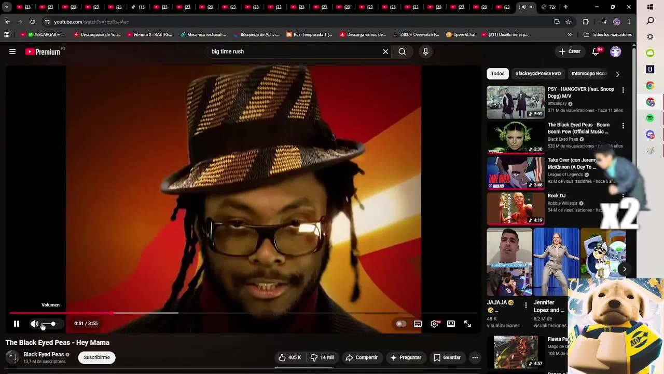Open the tab search dropdown arrow

coord(7,7)
